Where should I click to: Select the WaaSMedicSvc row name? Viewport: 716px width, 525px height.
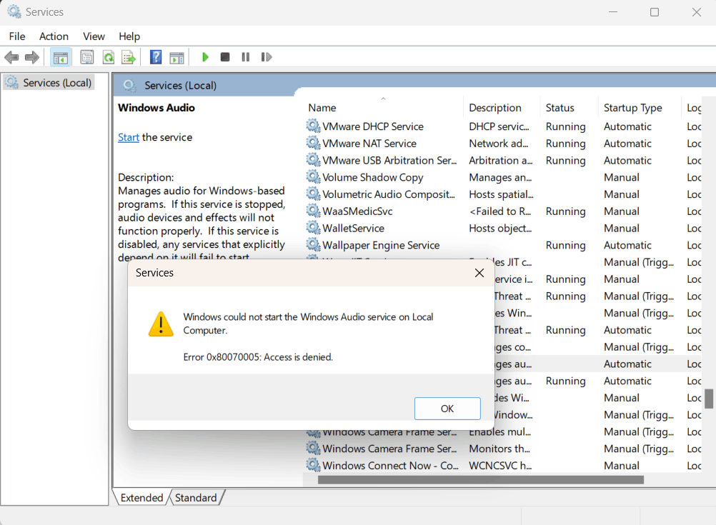pos(357,211)
